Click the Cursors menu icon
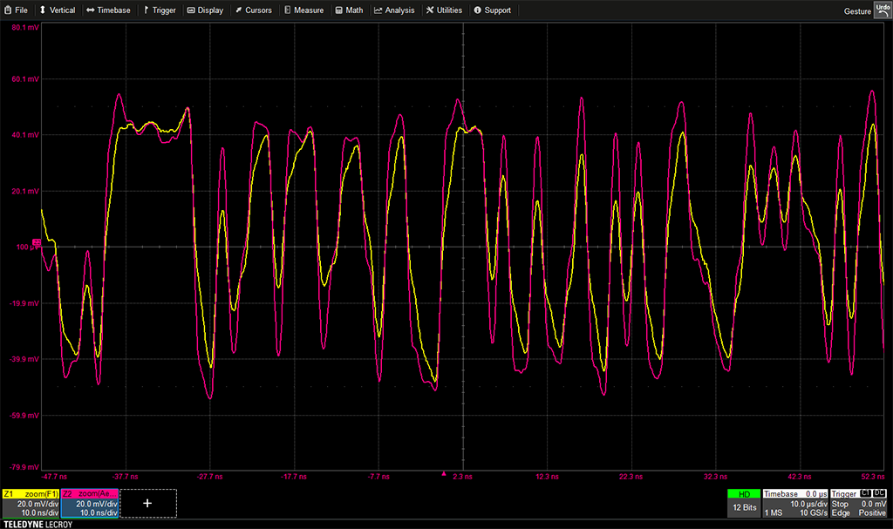Viewport: 893px width, 529px height. pyautogui.click(x=238, y=10)
